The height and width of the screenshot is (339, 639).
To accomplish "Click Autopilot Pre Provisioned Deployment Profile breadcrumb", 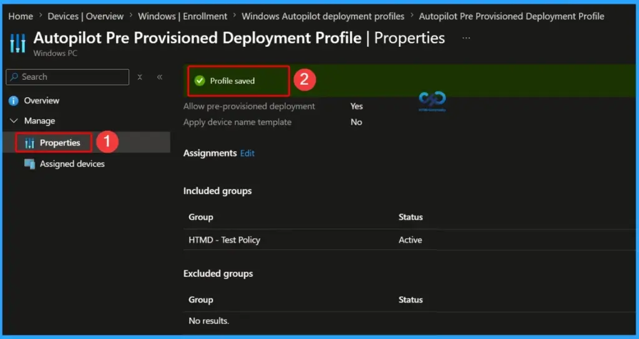I will (512, 17).
